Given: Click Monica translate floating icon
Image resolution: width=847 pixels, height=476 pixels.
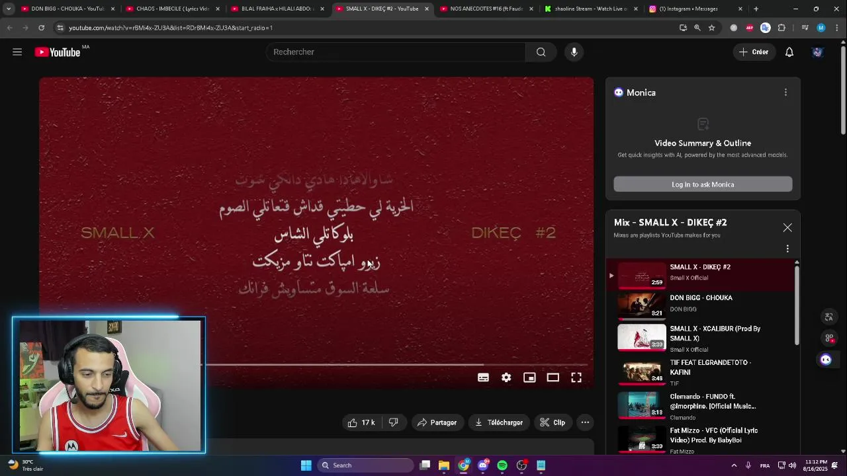Looking at the screenshot, I should pyautogui.click(x=828, y=317).
